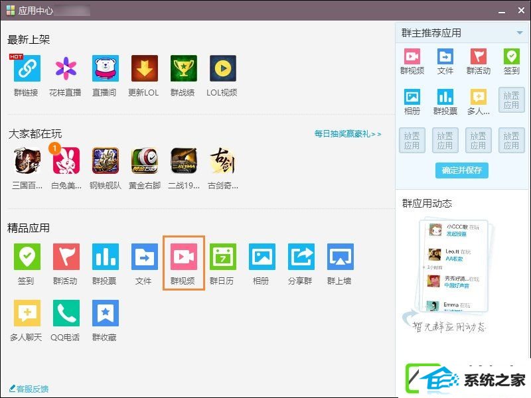Open the 每日抽奖赢豪礼 link
The width and height of the screenshot is (531, 398).
(347, 134)
